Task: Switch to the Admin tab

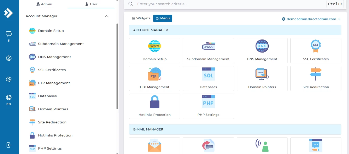Action: pyautogui.click(x=44, y=4)
